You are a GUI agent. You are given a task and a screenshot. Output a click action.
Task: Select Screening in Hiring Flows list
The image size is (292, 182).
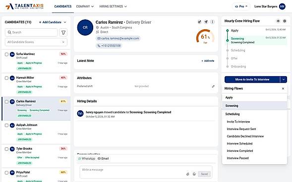[x=254, y=106]
